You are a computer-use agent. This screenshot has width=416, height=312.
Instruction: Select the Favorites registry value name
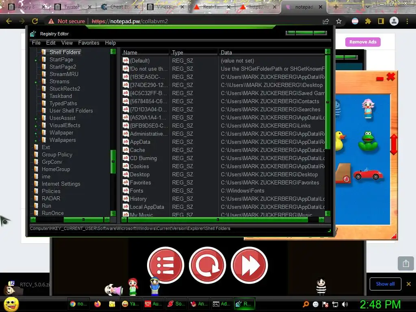tap(140, 182)
